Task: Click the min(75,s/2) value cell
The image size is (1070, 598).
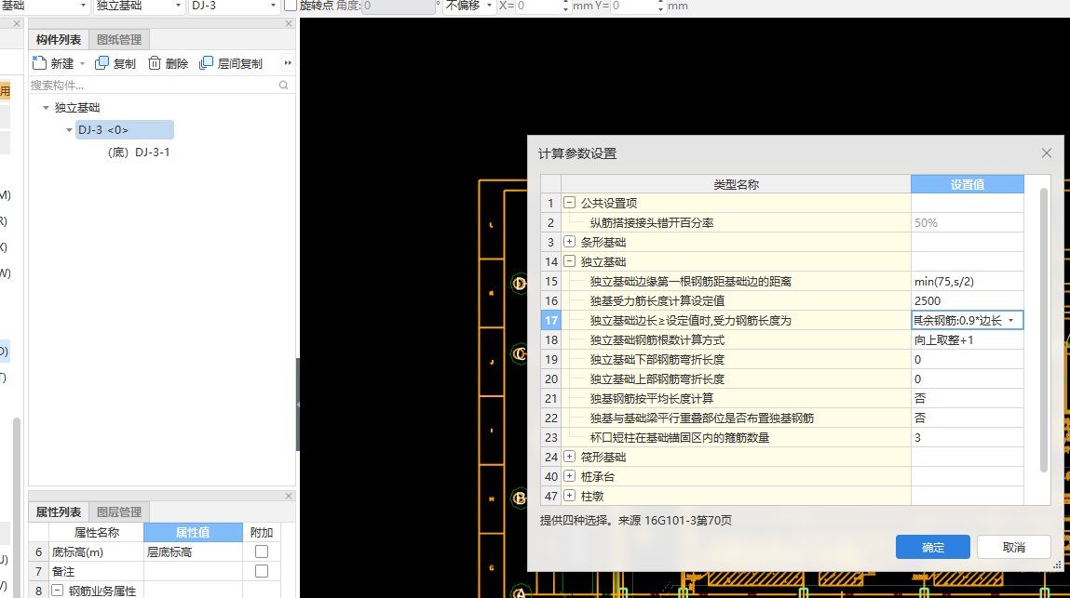Action: 967,281
